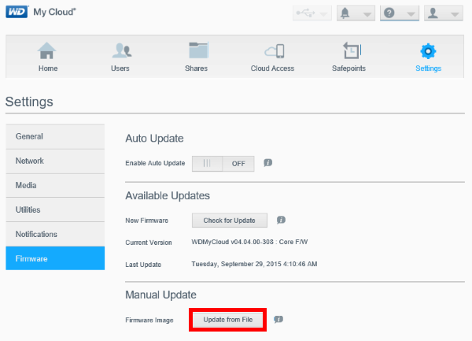The height and width of the screenshot is (341, 472).
Task: Open the Home page icon
Action: [x=48, y=51]
